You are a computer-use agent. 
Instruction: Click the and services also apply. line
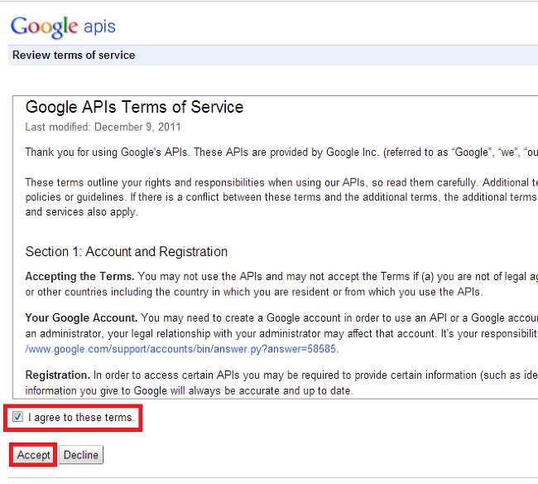click(81, 212)
